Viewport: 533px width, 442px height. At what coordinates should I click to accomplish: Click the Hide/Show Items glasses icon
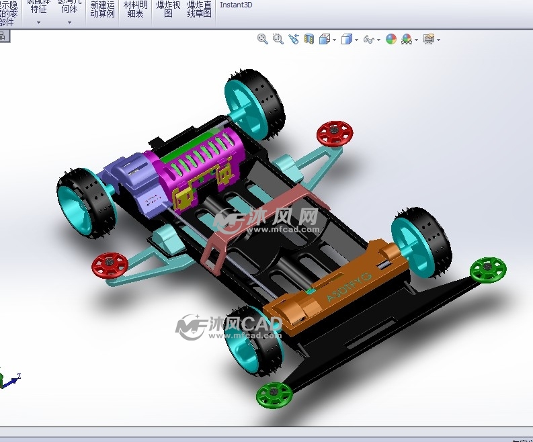[368, 40]
